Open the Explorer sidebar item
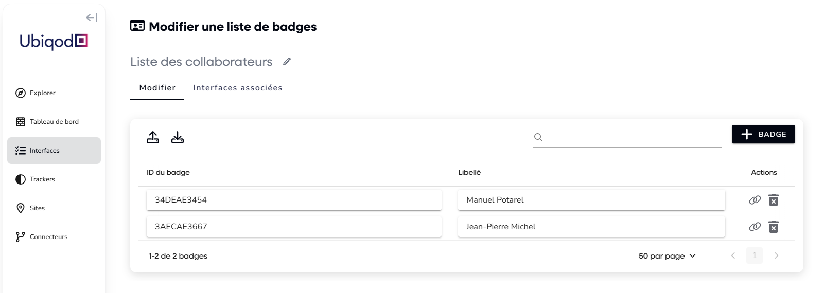 click(43, 93)
